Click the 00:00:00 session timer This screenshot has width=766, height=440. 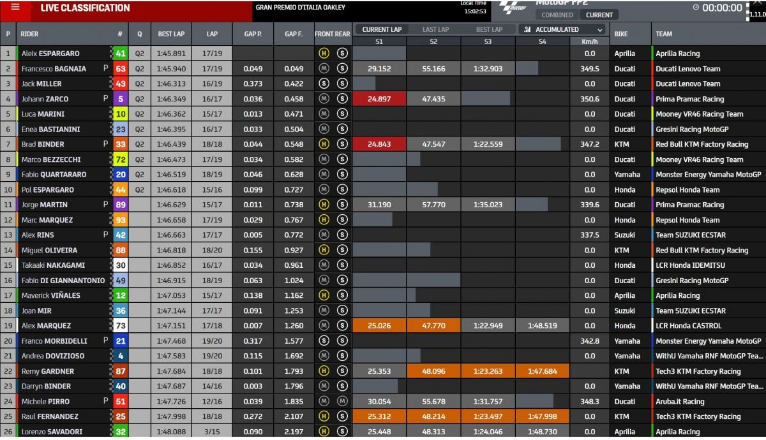pyautogui.click(x=723, y=8)
